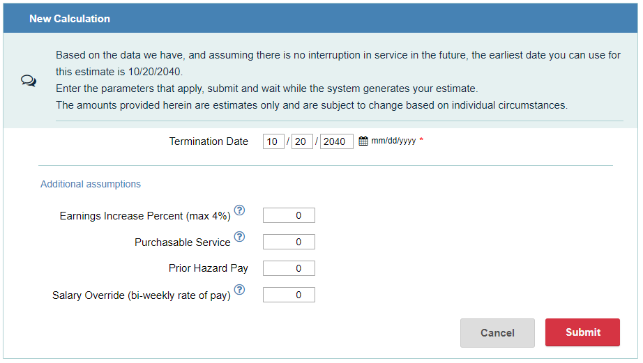
Task: Show help for Purchasable Service
Action: (x=240, y=237)
